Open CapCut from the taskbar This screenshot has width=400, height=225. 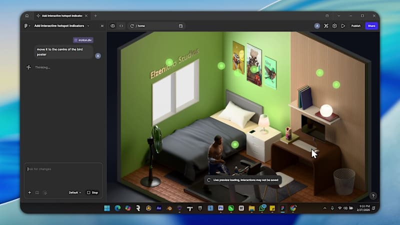[241, 208]
